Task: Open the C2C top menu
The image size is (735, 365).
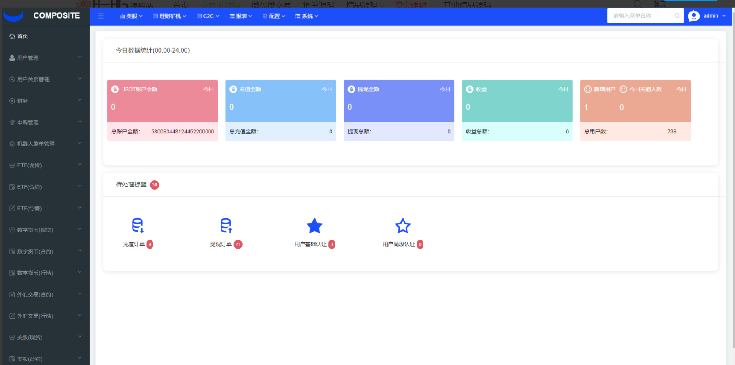Action: [x=208, y=16]
